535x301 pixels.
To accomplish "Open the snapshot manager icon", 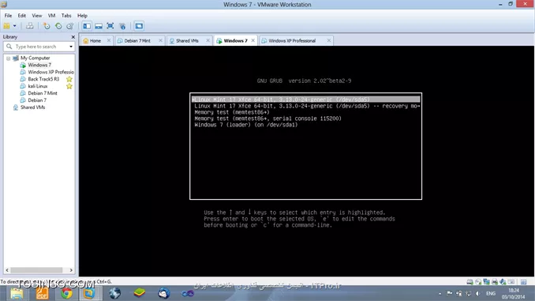I will pos(70,26).
